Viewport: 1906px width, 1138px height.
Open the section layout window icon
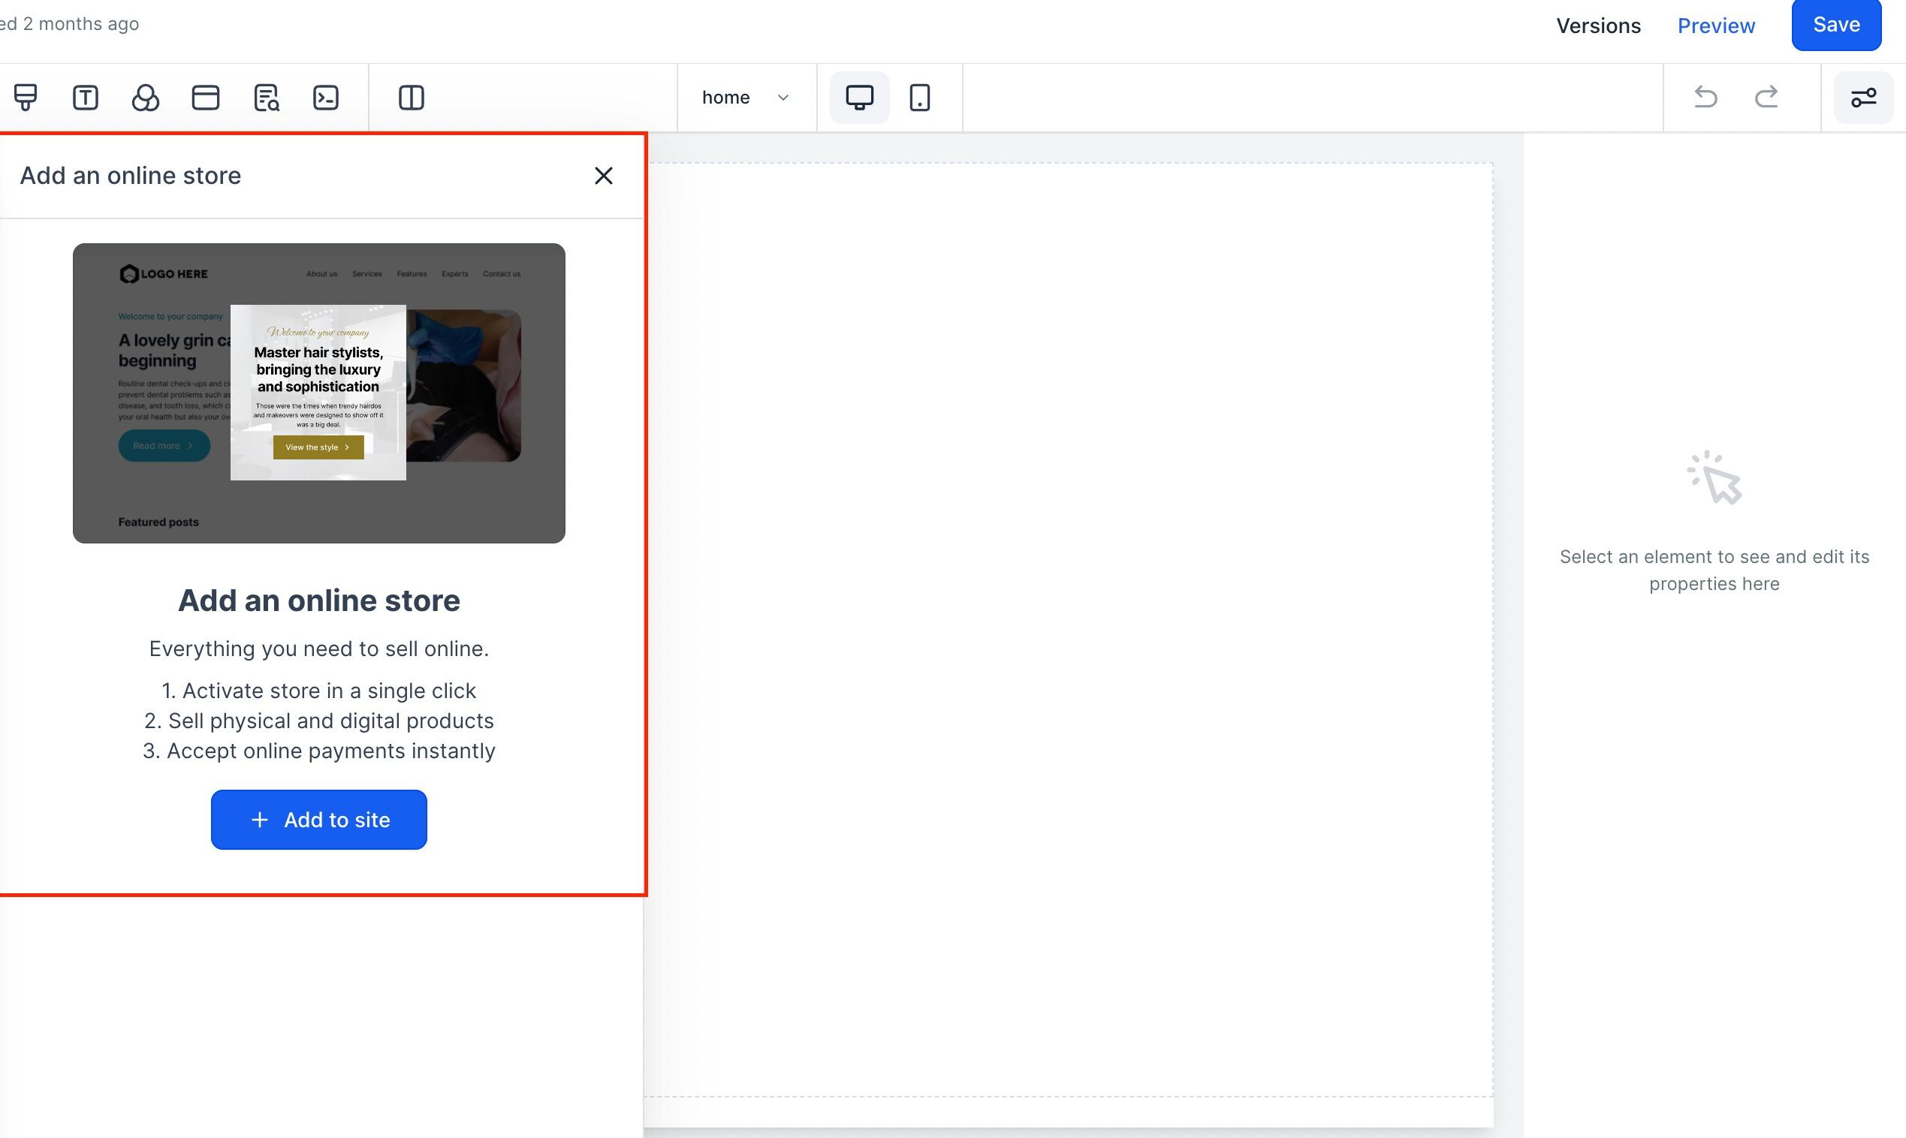coord(206,98)
